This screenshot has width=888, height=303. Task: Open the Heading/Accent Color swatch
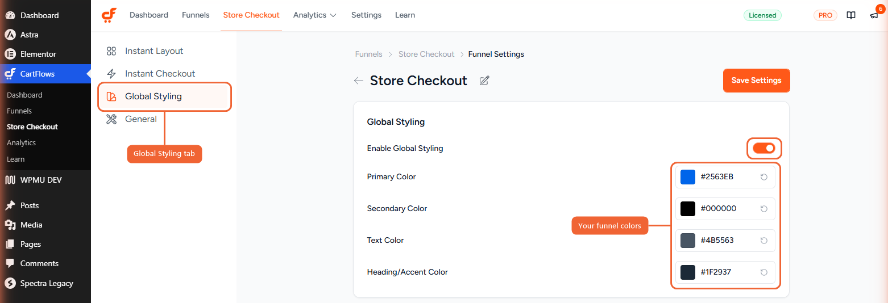(688, 272)
